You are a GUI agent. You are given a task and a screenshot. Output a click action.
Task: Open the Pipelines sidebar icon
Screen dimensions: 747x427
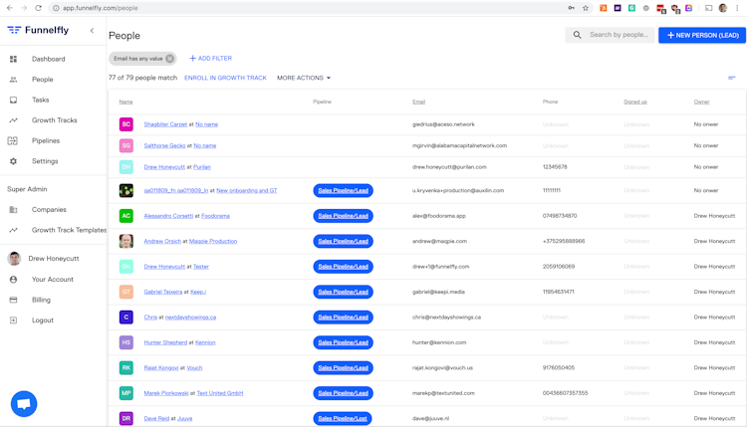click(x=13, y=141)
